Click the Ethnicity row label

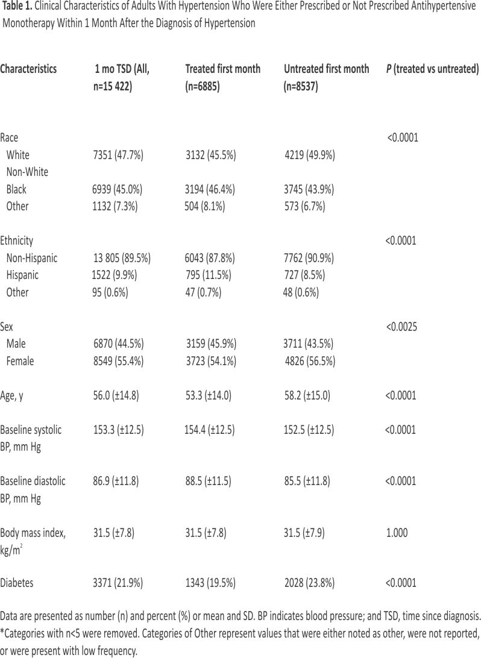coord(16,241)
